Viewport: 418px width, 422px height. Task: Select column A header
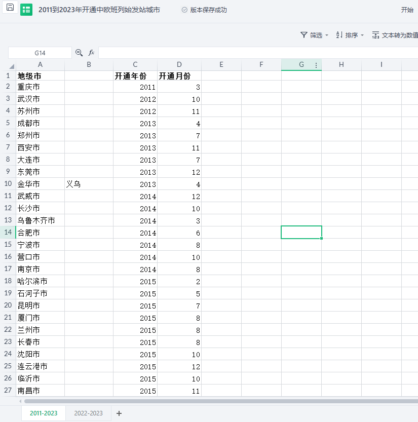pyautogui.click(x=40, y=65)
